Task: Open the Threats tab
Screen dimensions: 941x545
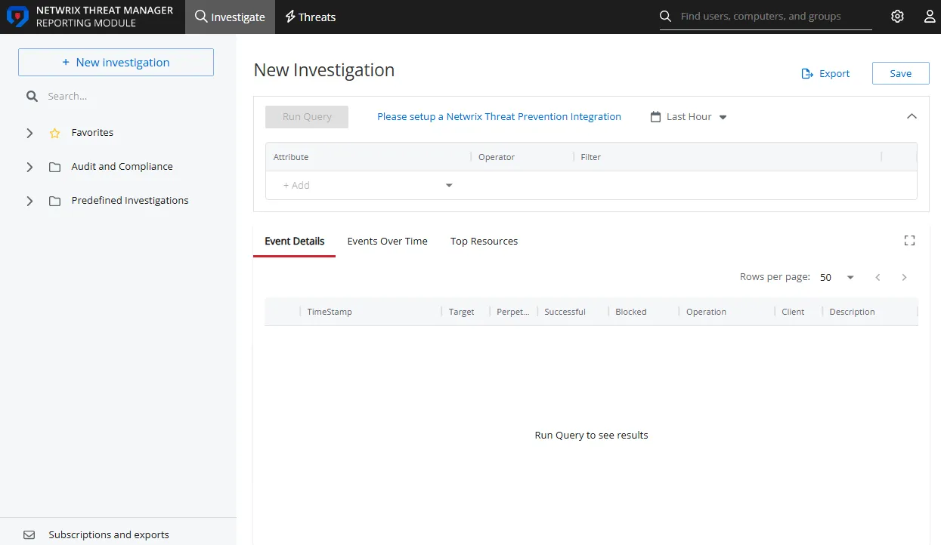Action: coord(310,17)
